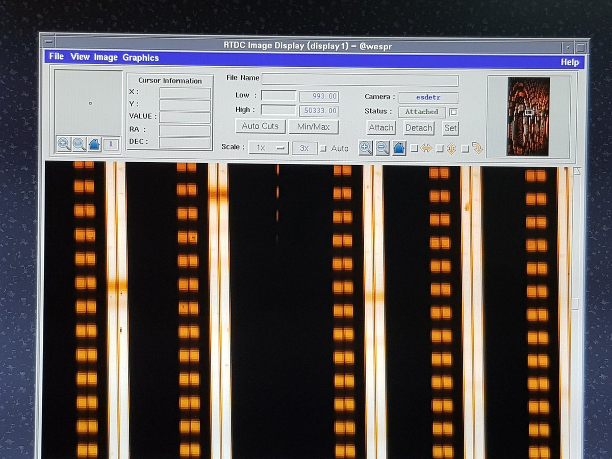Open the Graphics menu
The image size is (612, 459).
(x=140, y=58)
